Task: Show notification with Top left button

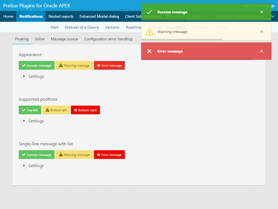Action: click(x=30, y=110)
